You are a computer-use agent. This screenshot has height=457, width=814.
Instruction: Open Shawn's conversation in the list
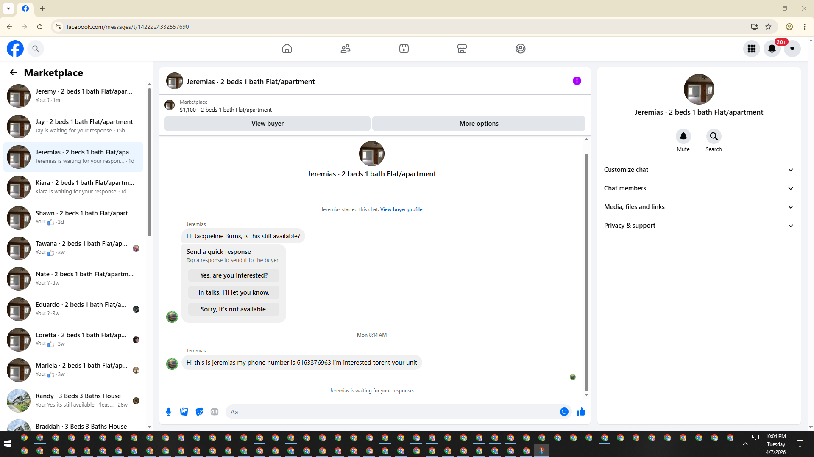73,218
